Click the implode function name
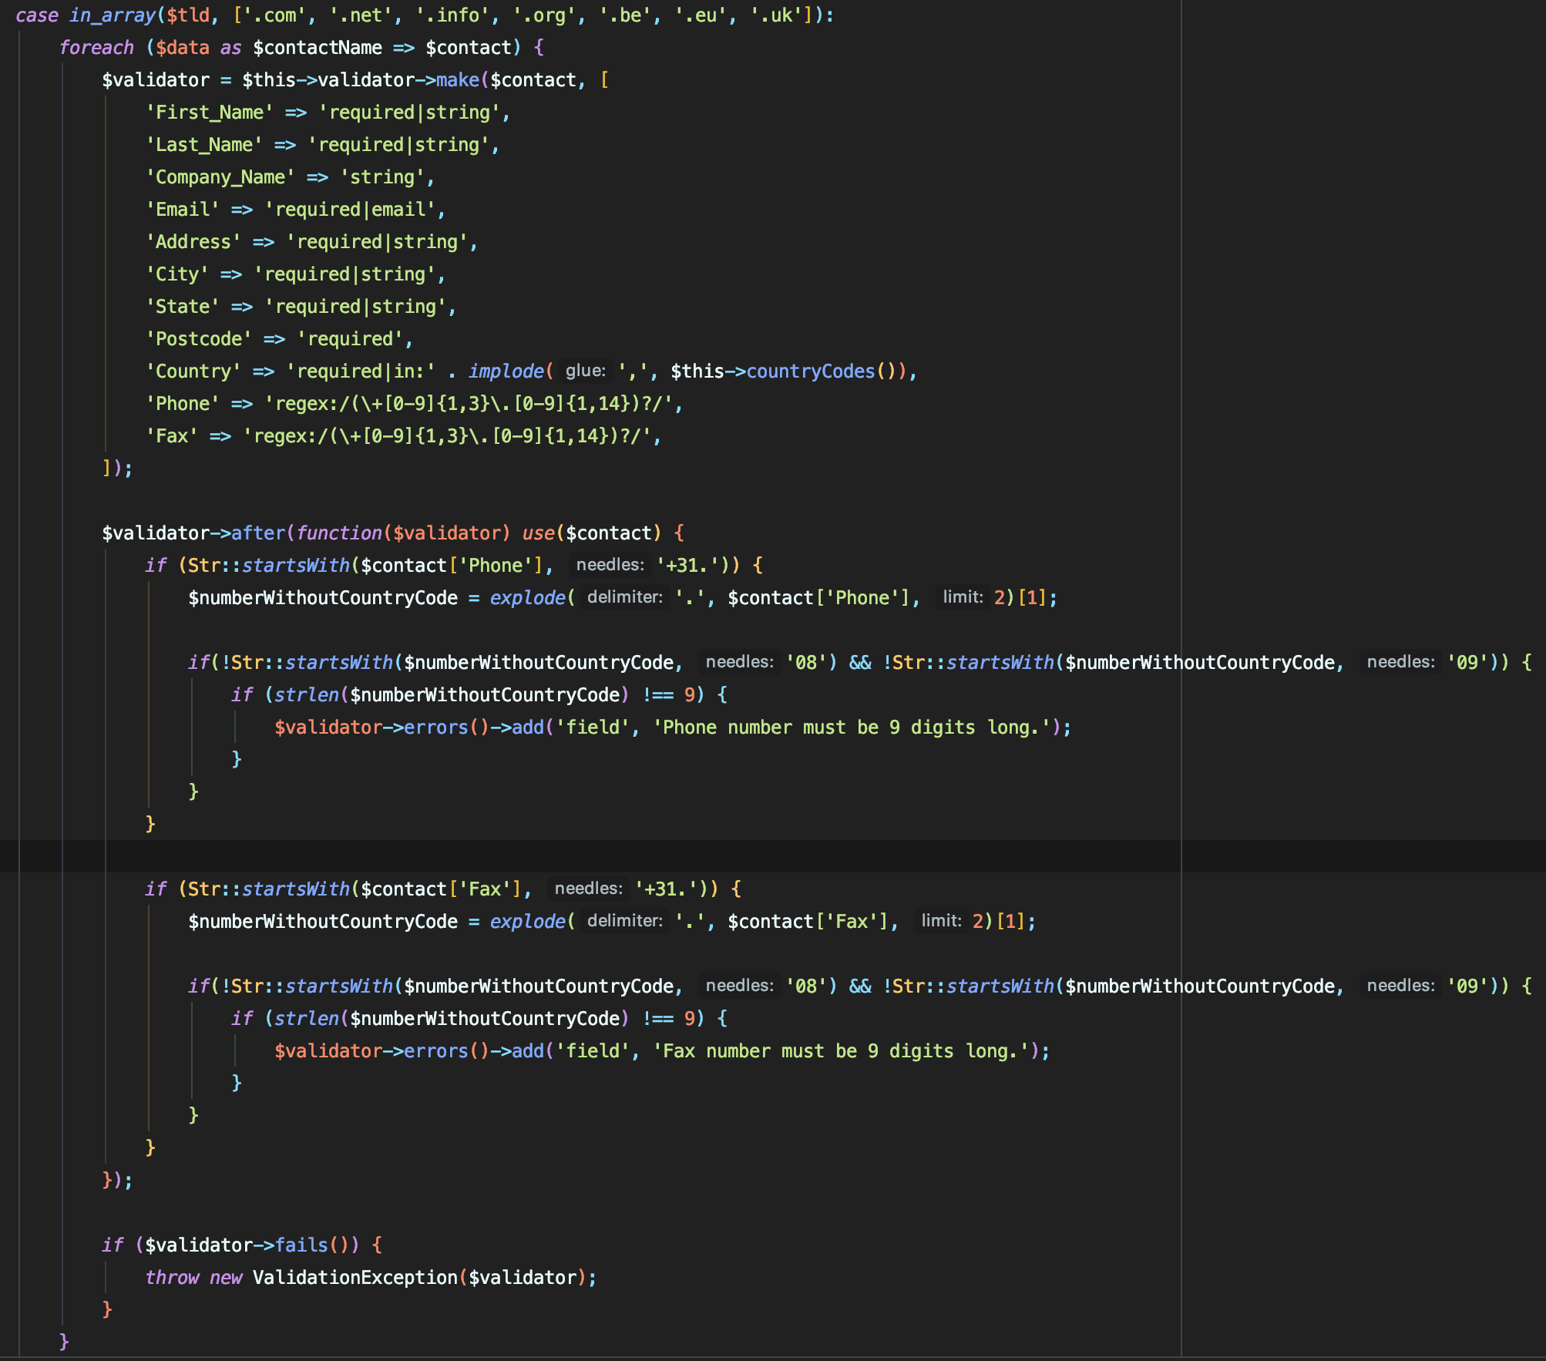1546x1361 pixels. coord(506,371)
